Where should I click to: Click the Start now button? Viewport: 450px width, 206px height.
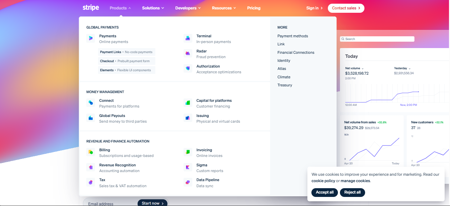click(153, 203)
